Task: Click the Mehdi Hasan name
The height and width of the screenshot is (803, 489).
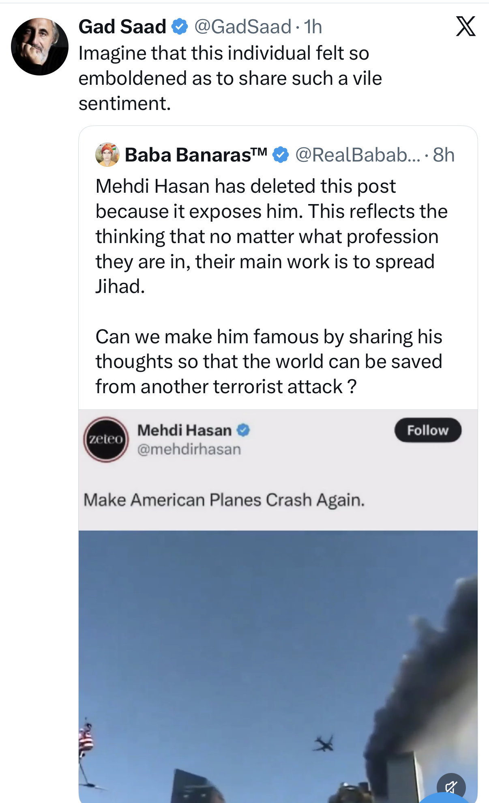Action: (184, 430)
